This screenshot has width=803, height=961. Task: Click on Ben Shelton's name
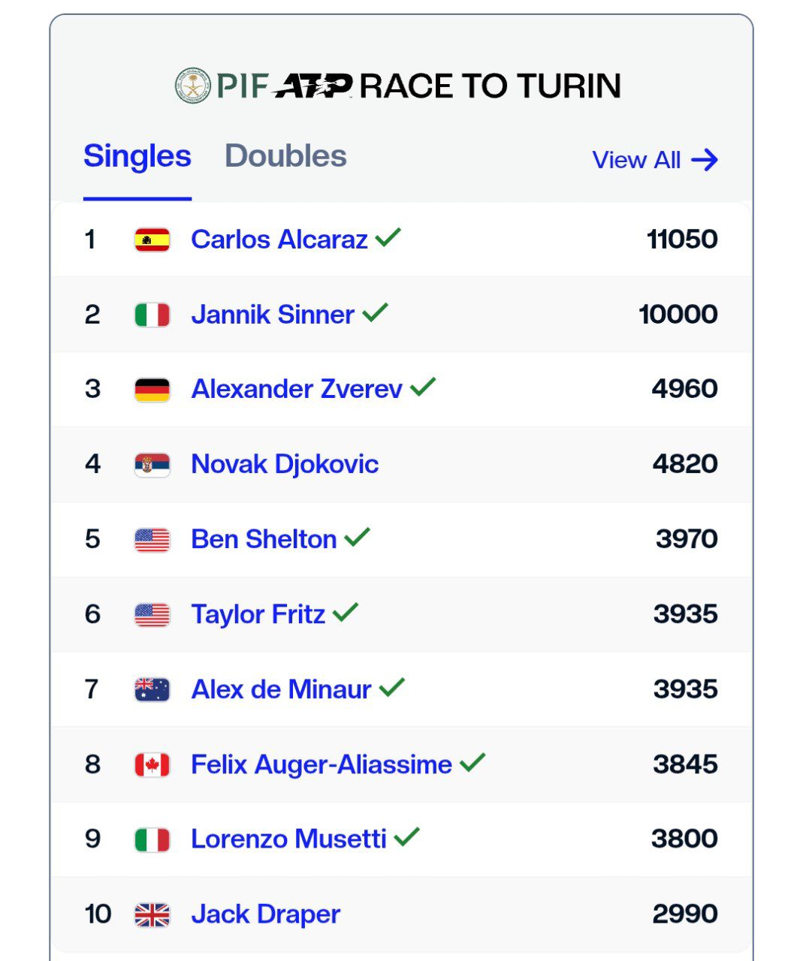click(x=264, y=539)
